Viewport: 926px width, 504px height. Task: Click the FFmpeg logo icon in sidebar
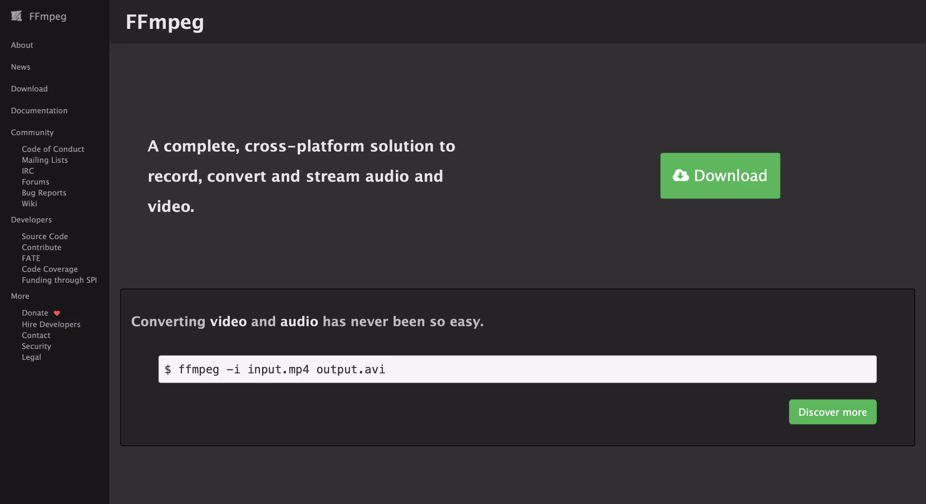[x=16, y=16]
